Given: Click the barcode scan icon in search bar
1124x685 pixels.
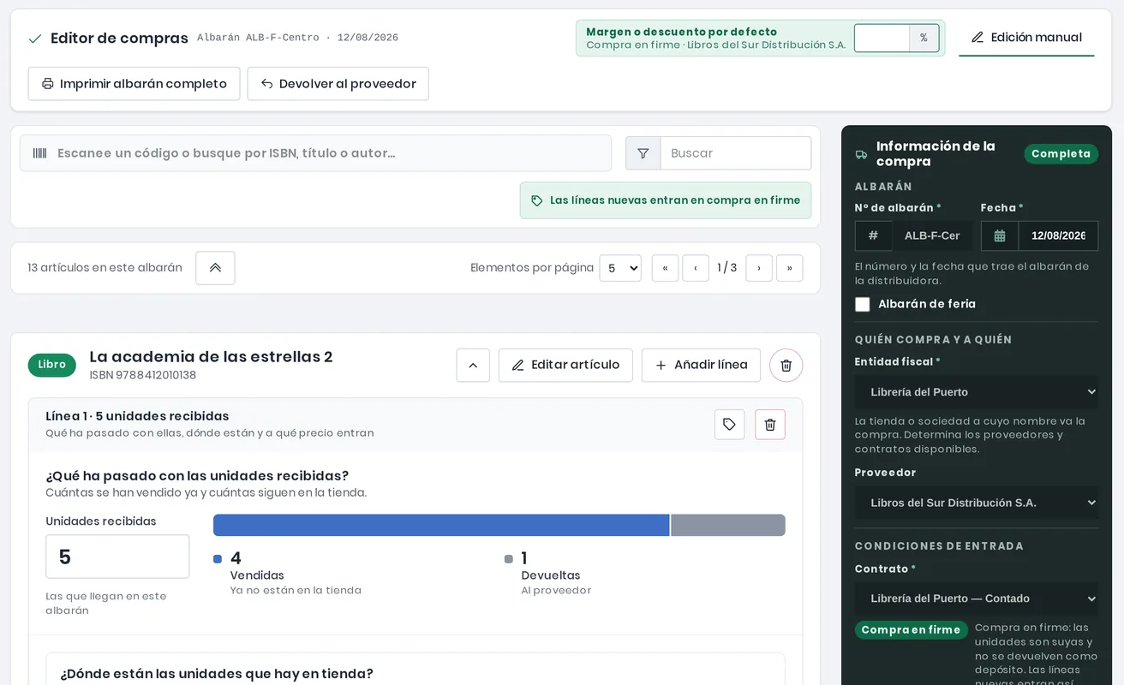Looking at the screenshot, I should pyautogui.click(x=39, y=153).
